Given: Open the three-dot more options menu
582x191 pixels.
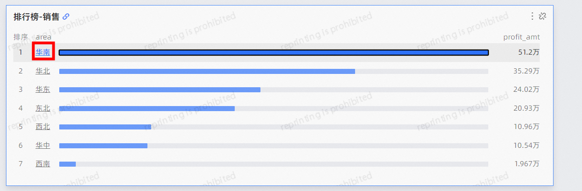Looking at the screenshot, I should (532, 16).
